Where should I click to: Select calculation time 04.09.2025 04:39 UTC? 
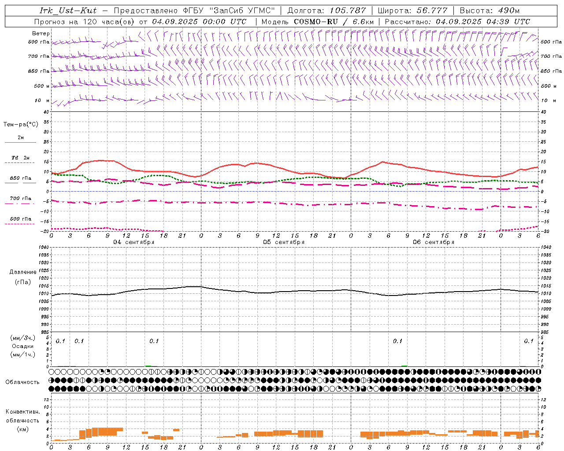(483, 22)
